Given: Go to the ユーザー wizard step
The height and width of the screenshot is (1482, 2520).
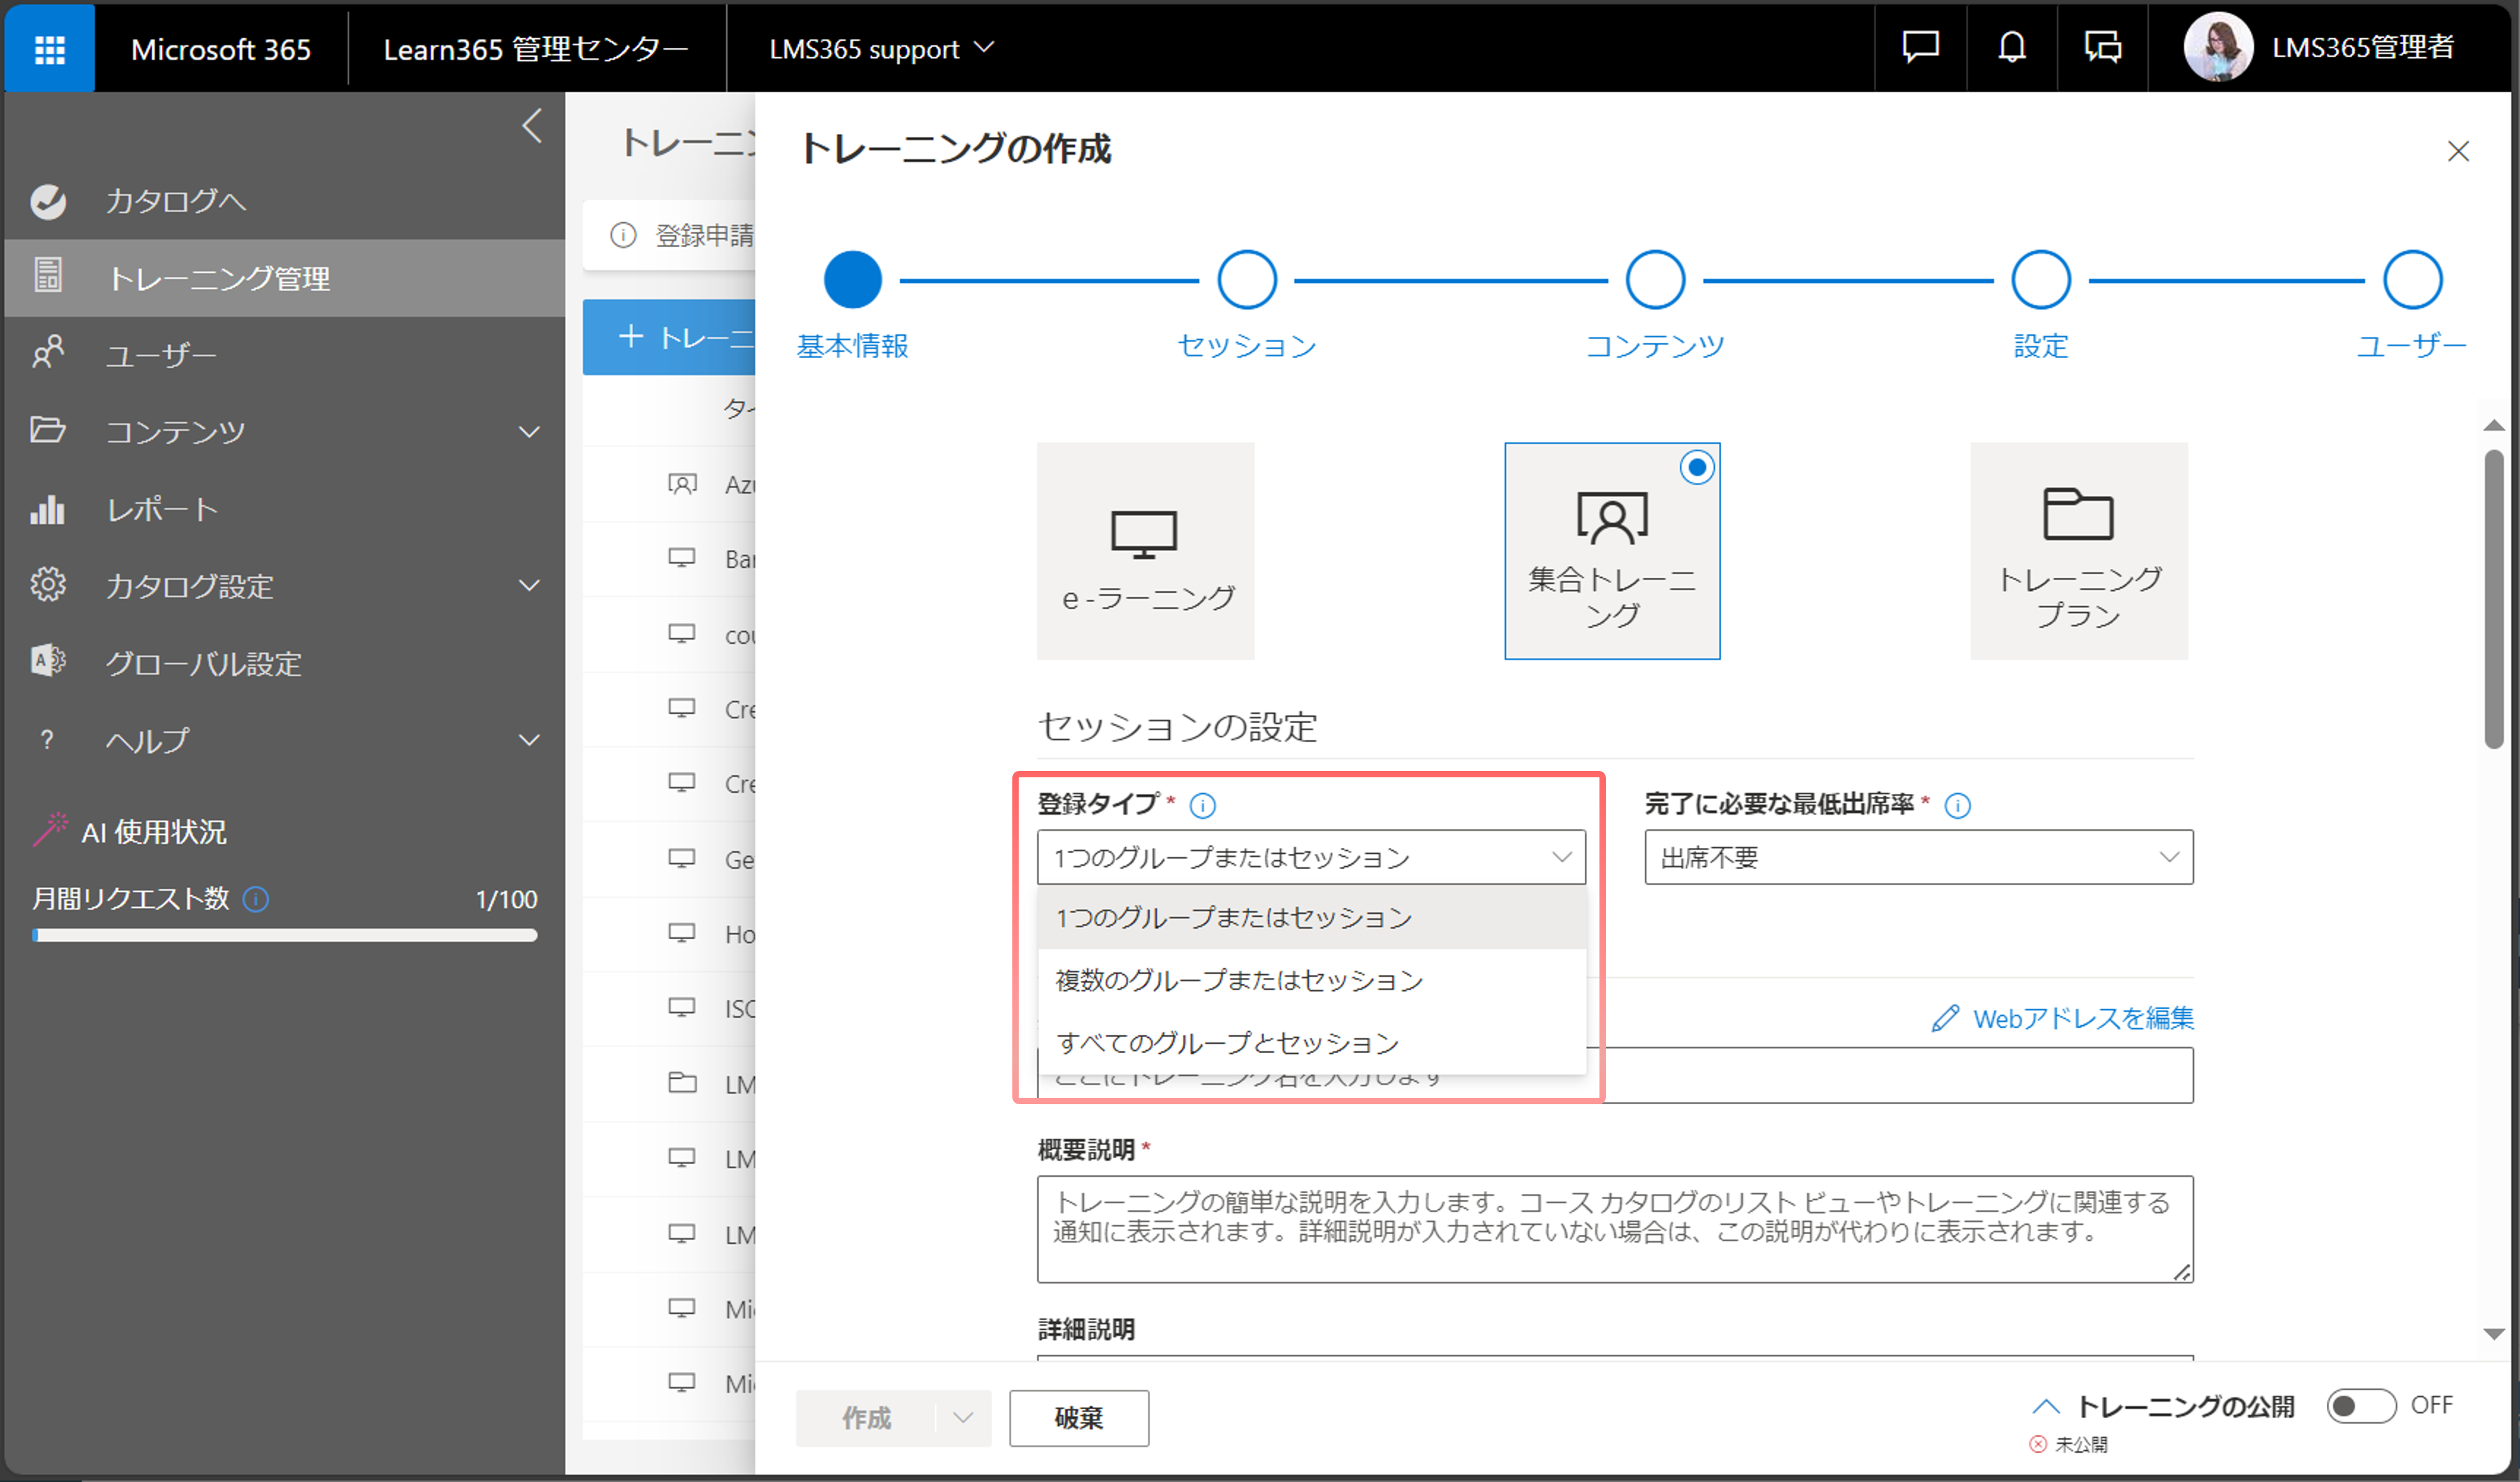Looking at the screenshot, I should click(x=2412, y=280).
